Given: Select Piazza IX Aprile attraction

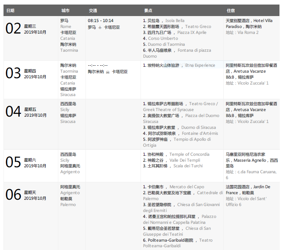Looking at the screenshot, I should pyautogui.click(x=192, y=32).
